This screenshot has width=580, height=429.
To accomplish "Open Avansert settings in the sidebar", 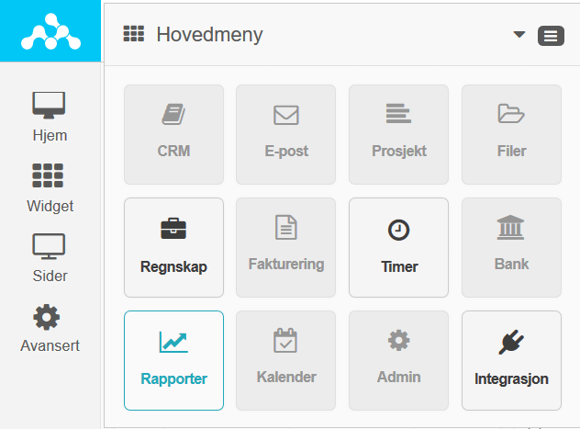I will pos(50,329).
